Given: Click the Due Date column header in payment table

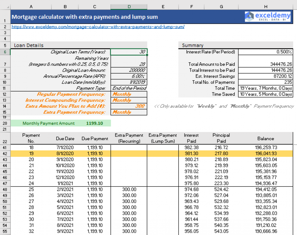Looking at the screenshot, I should [x=65, y=138].
